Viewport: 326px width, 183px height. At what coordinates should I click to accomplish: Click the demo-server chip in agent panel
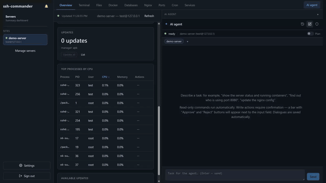[x=174, y=42]
